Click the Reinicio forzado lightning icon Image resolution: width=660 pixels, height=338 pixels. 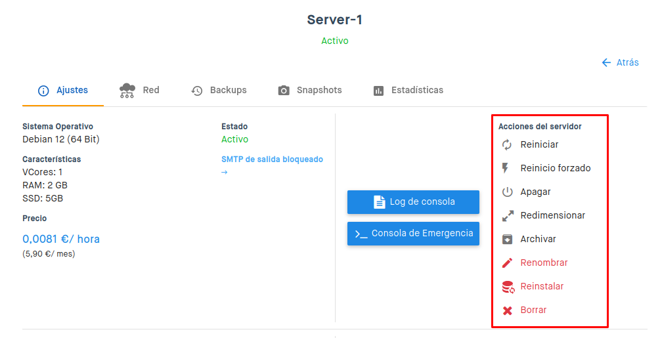click(505, 168)
